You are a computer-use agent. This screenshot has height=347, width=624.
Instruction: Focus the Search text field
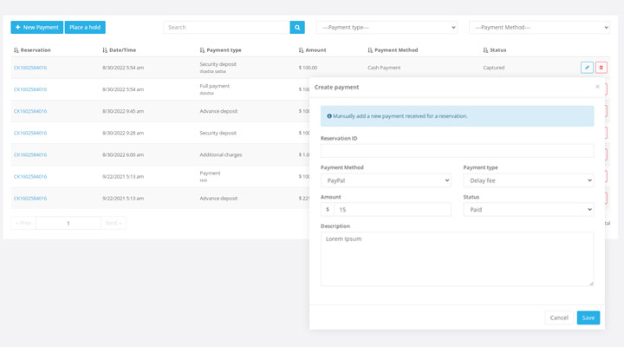pos(226,28)
